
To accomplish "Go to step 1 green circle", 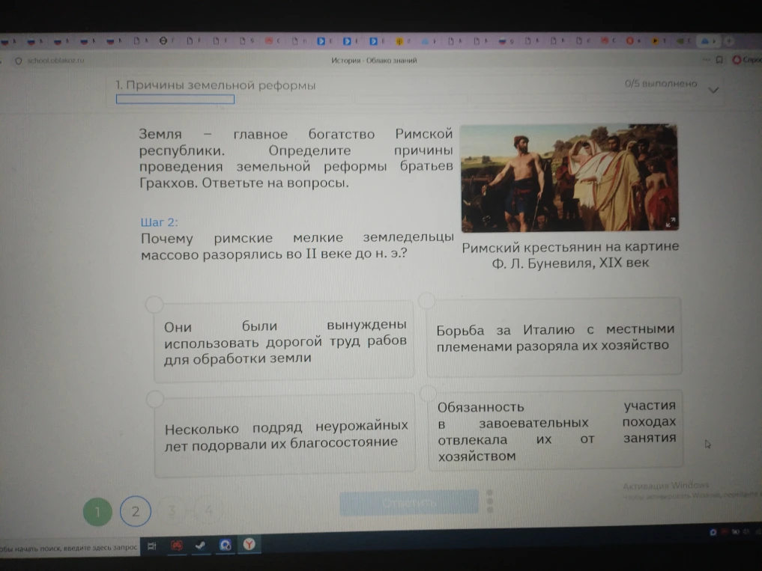I will tap(97, 511).
